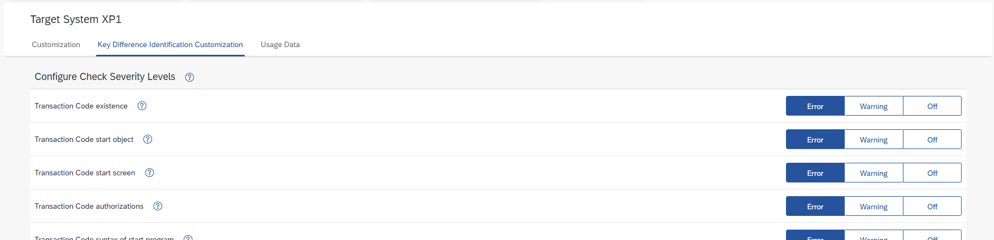Set Transaction Code start screen to Warning
Screen dimensions: 994x240
873,173
